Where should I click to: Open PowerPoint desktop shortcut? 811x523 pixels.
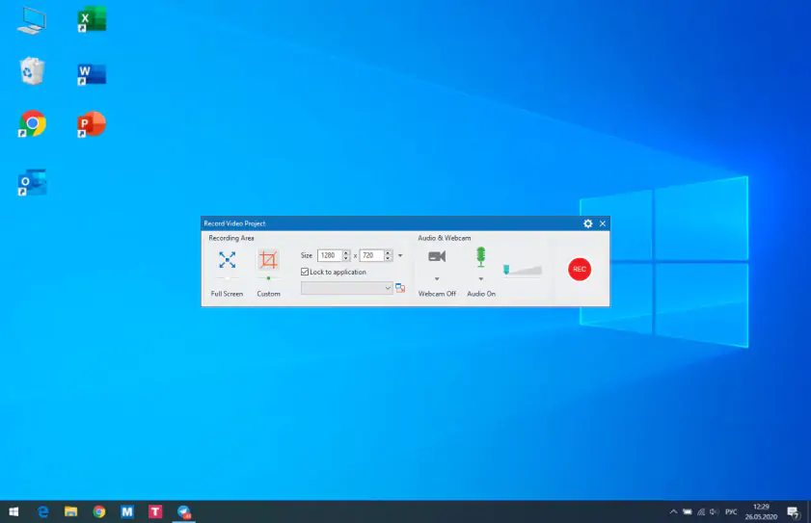point(92,124)
